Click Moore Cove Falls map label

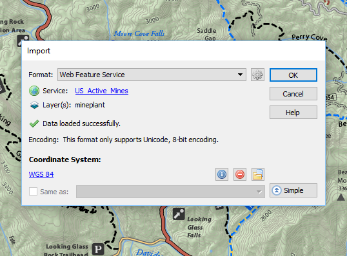click(x=139, y=33)
